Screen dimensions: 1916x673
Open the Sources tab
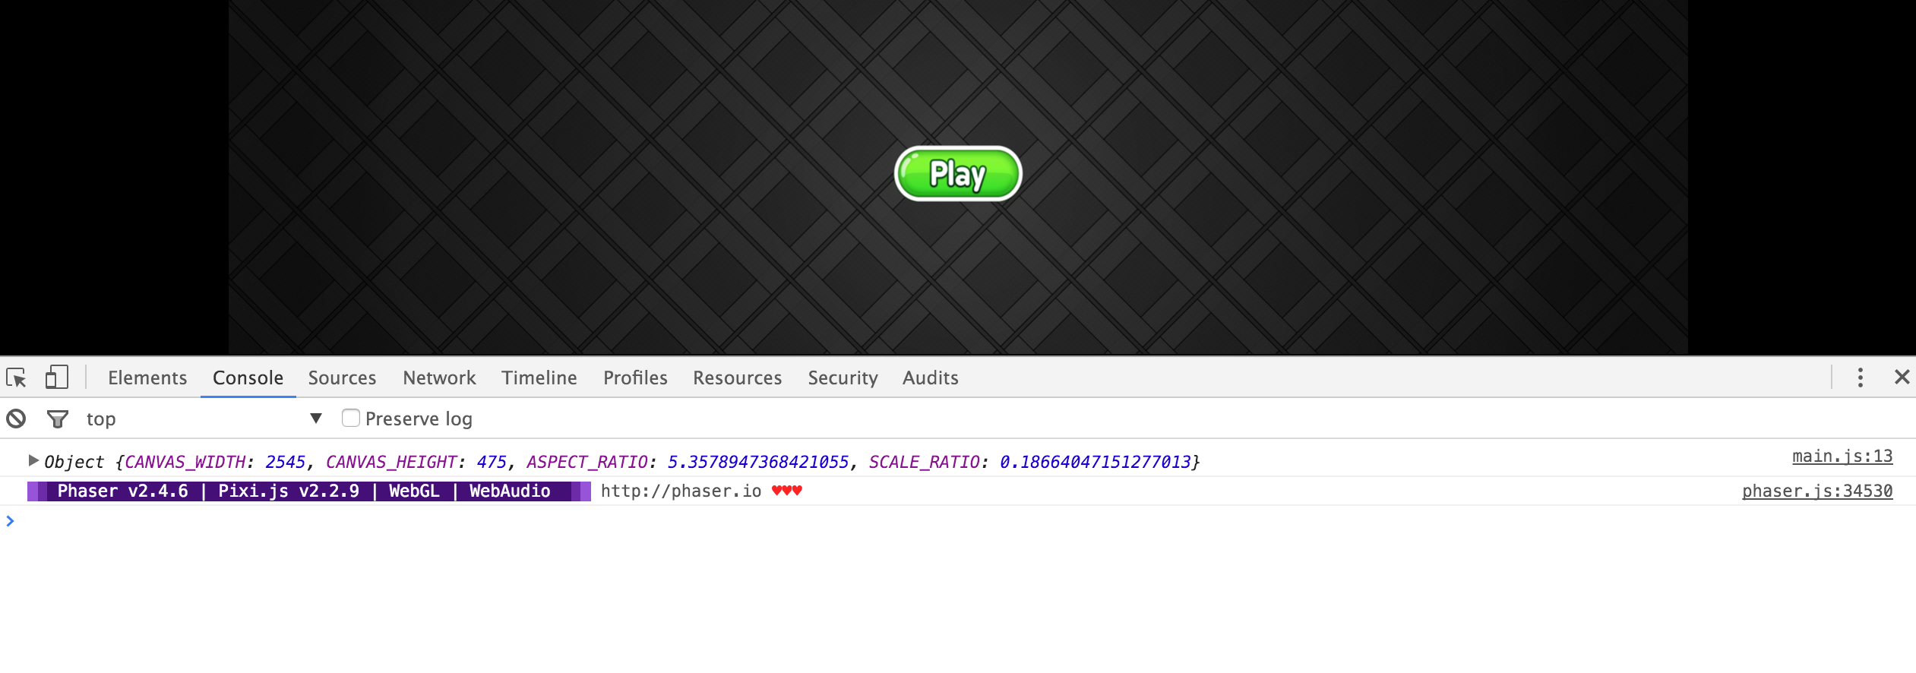(x=342, y=378)
